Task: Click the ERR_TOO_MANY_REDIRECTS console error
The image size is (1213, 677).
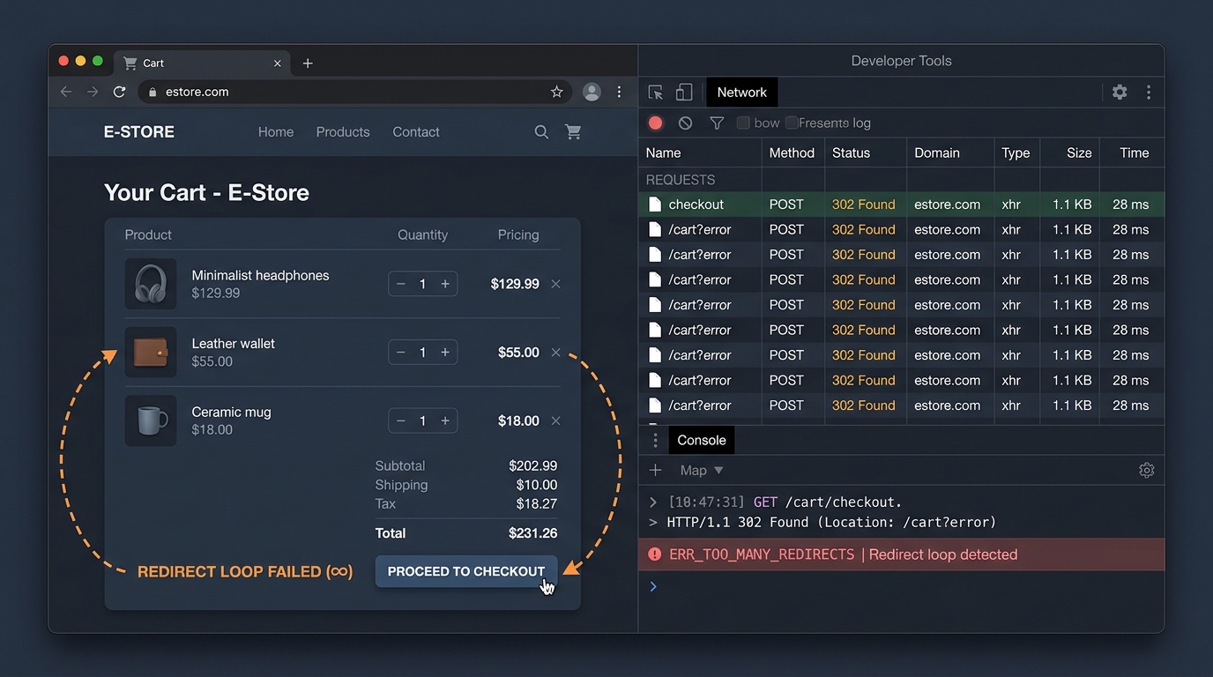Action: point(901,554)
